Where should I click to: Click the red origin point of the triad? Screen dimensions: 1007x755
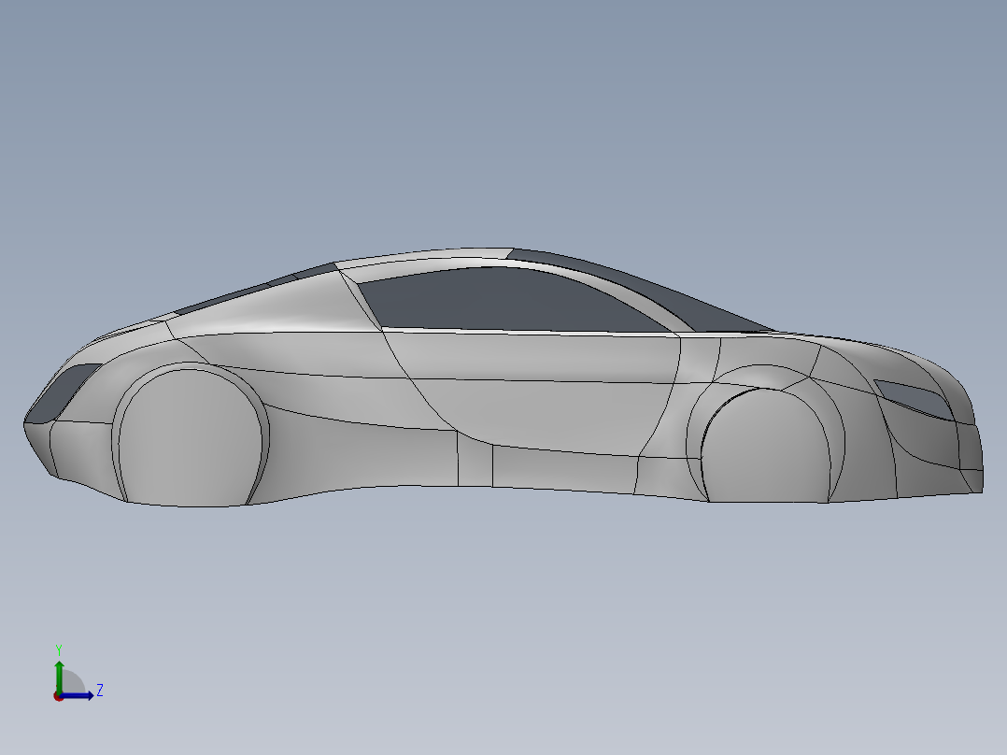[58, 696]
